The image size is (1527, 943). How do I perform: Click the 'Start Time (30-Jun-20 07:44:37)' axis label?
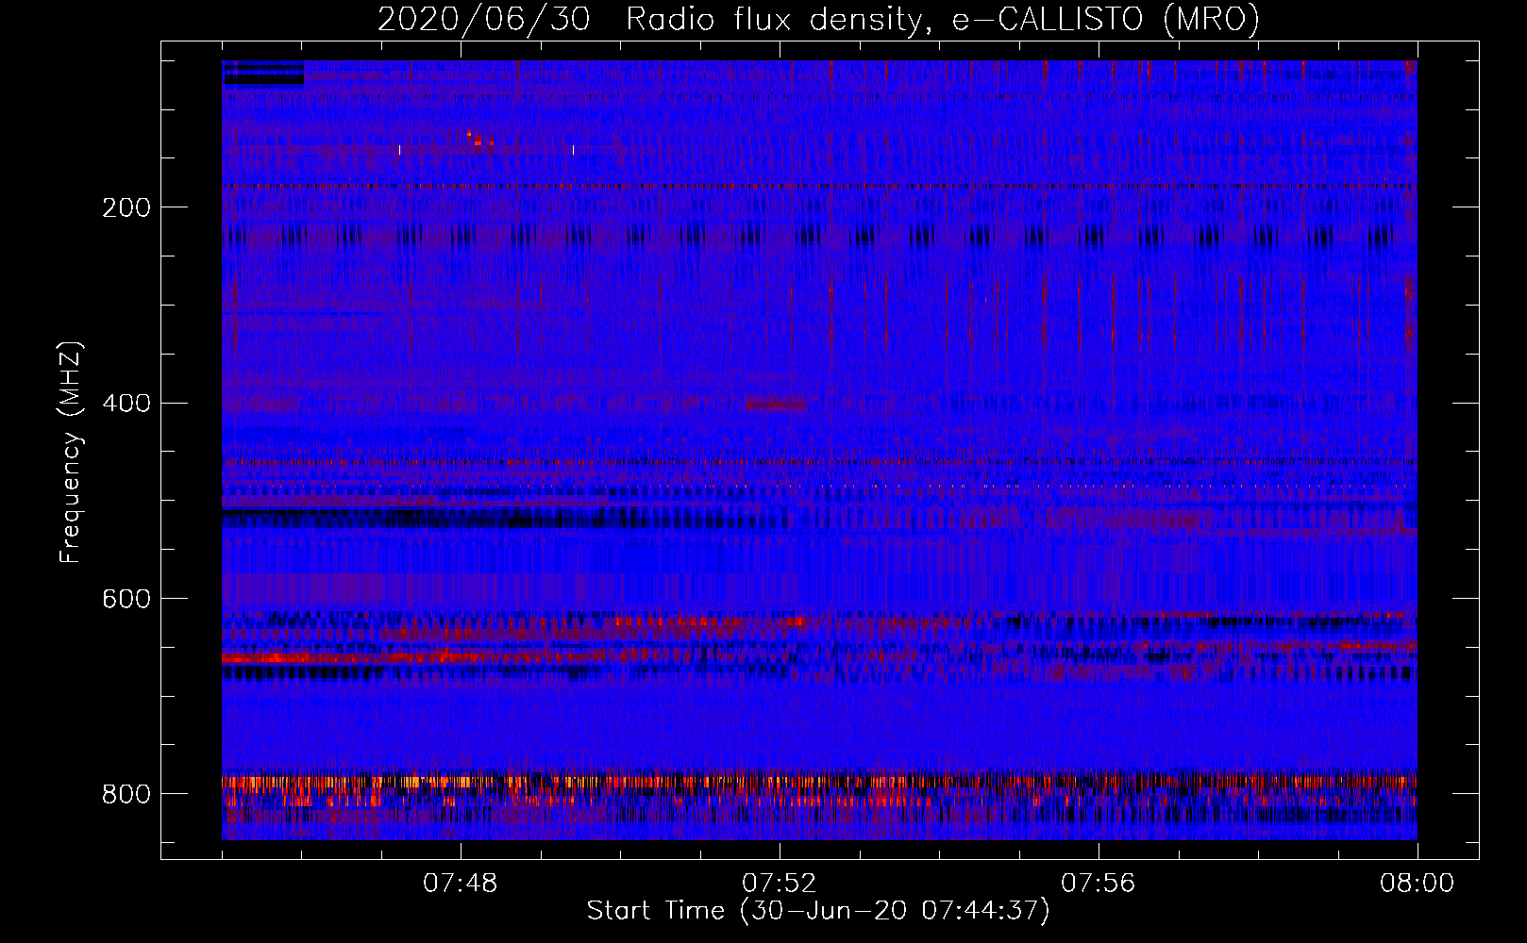point(818,911)
